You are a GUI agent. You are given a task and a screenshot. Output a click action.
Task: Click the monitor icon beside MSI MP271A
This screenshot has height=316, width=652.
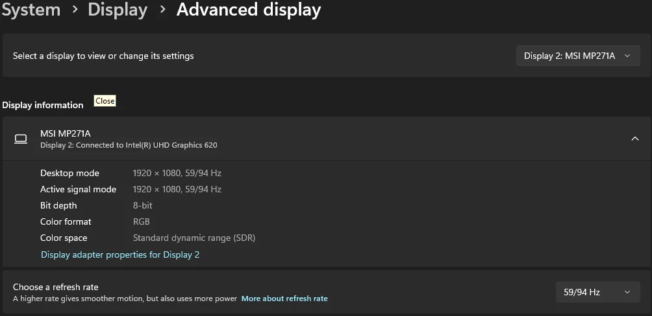pyautogui.click(x=21, y=139)
